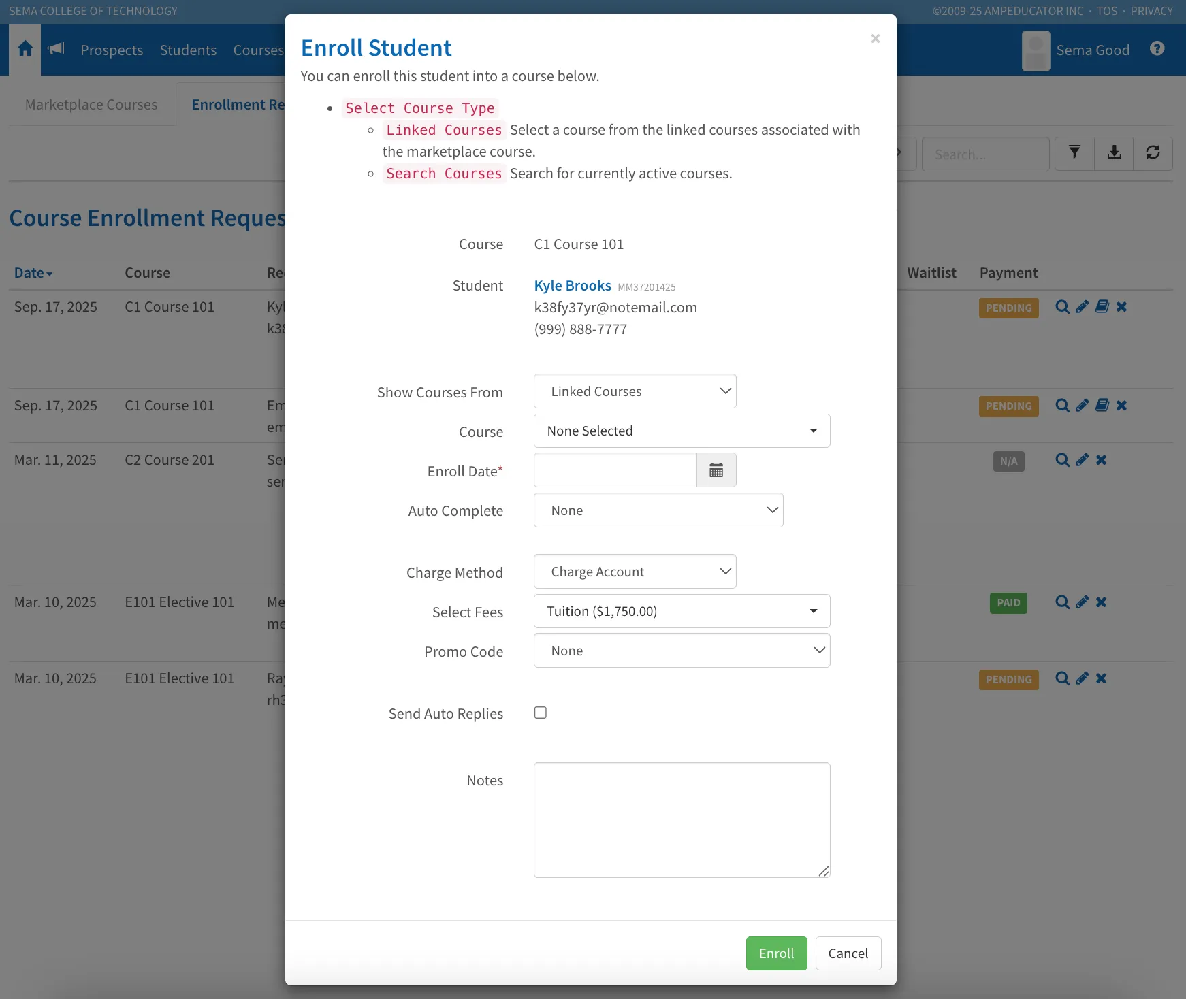Click the download export icon
This screenshot has height=999, width=1186.
[1114, 153]
